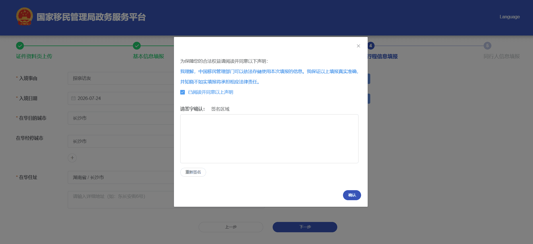Select step 5 circle indicator
This screenshot has height=244, width=533.
point(487,46)
